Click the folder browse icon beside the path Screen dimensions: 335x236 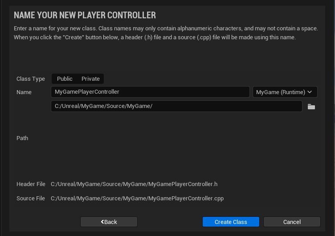311,107
